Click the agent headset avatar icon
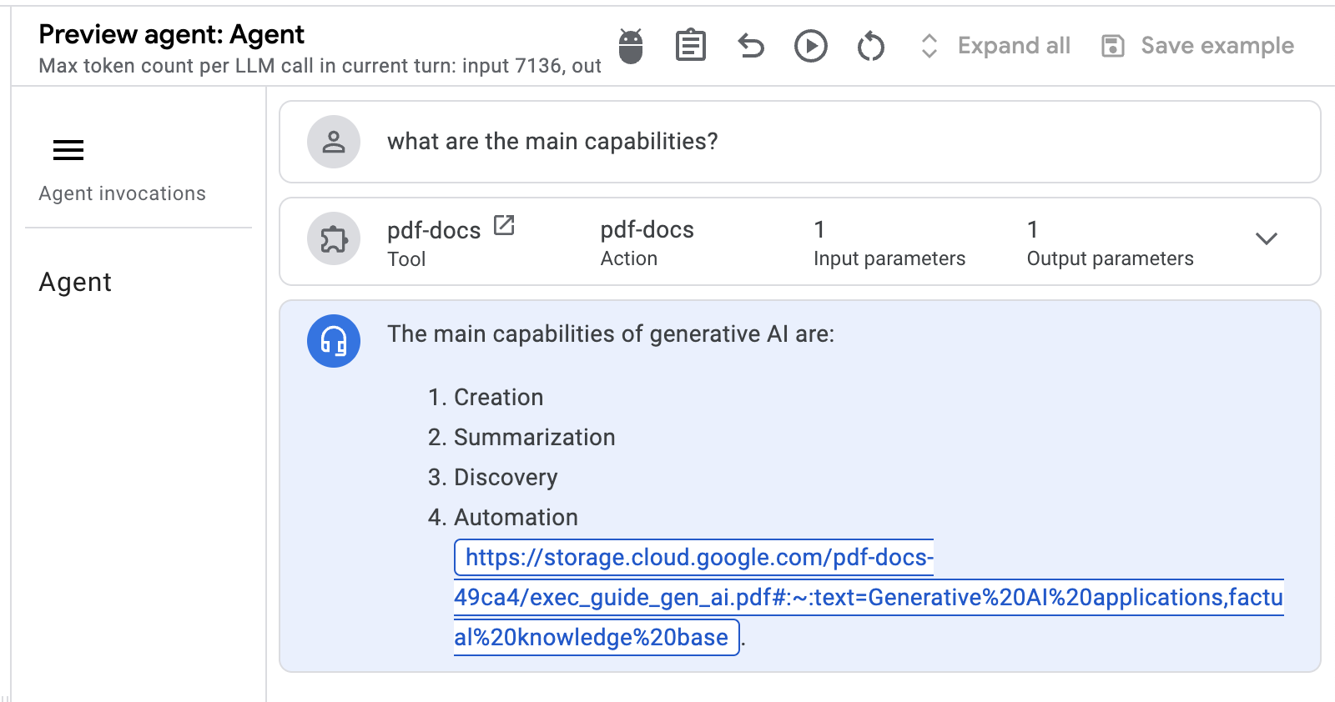The height and width of the screenshot is (702, 1335). coord(334,341)
